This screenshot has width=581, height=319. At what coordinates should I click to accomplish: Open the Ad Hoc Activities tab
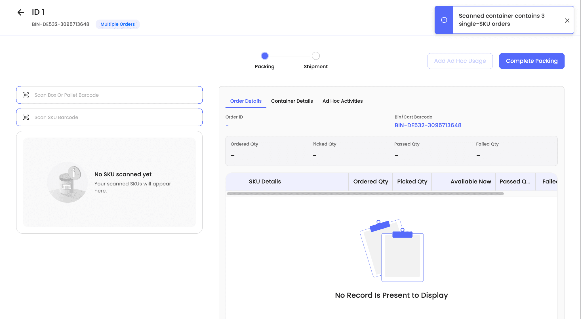click(342, 101)
